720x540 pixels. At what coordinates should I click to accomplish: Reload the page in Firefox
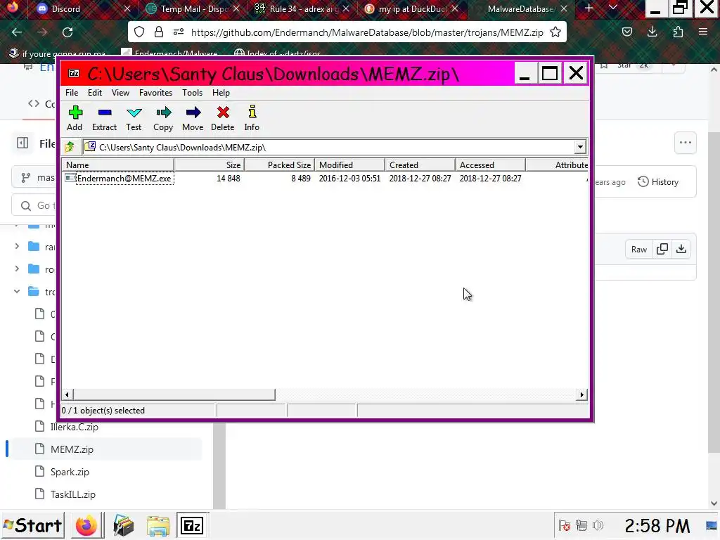tap(67, 32)
